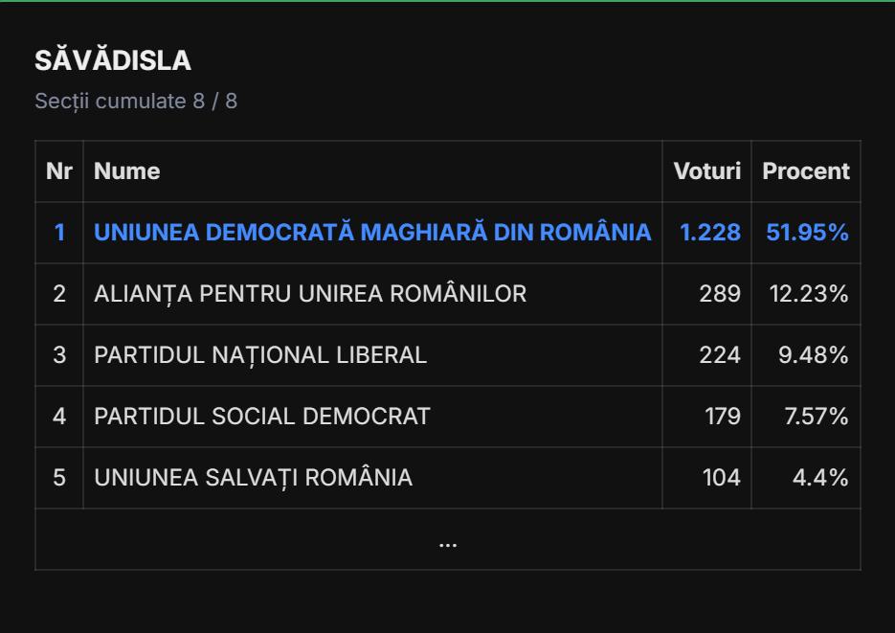Click rank number 1 in first row
This screenshot has height=633, width=895.
pyautogui.click(x=59, y=233)
